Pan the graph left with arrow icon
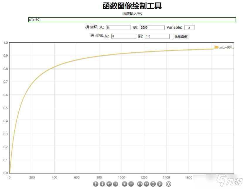 tap(109, 184)
